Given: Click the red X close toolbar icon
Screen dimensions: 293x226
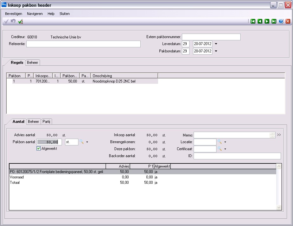Looking at the screenshot, I should 288,21.
